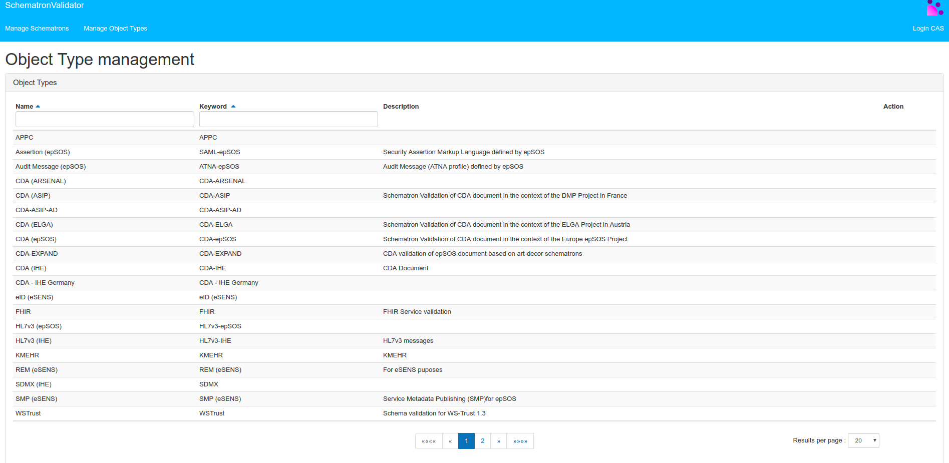Go to first page of results
This screenshot has height=463, width=949.
click(429, 441)
